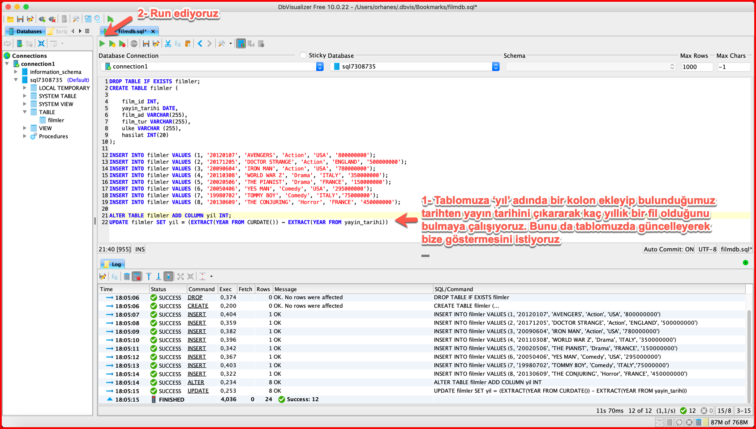This screenshot has height=429, width=756.
Task: Open the editor tools dropdown arrow
Action: coord(231,44)
